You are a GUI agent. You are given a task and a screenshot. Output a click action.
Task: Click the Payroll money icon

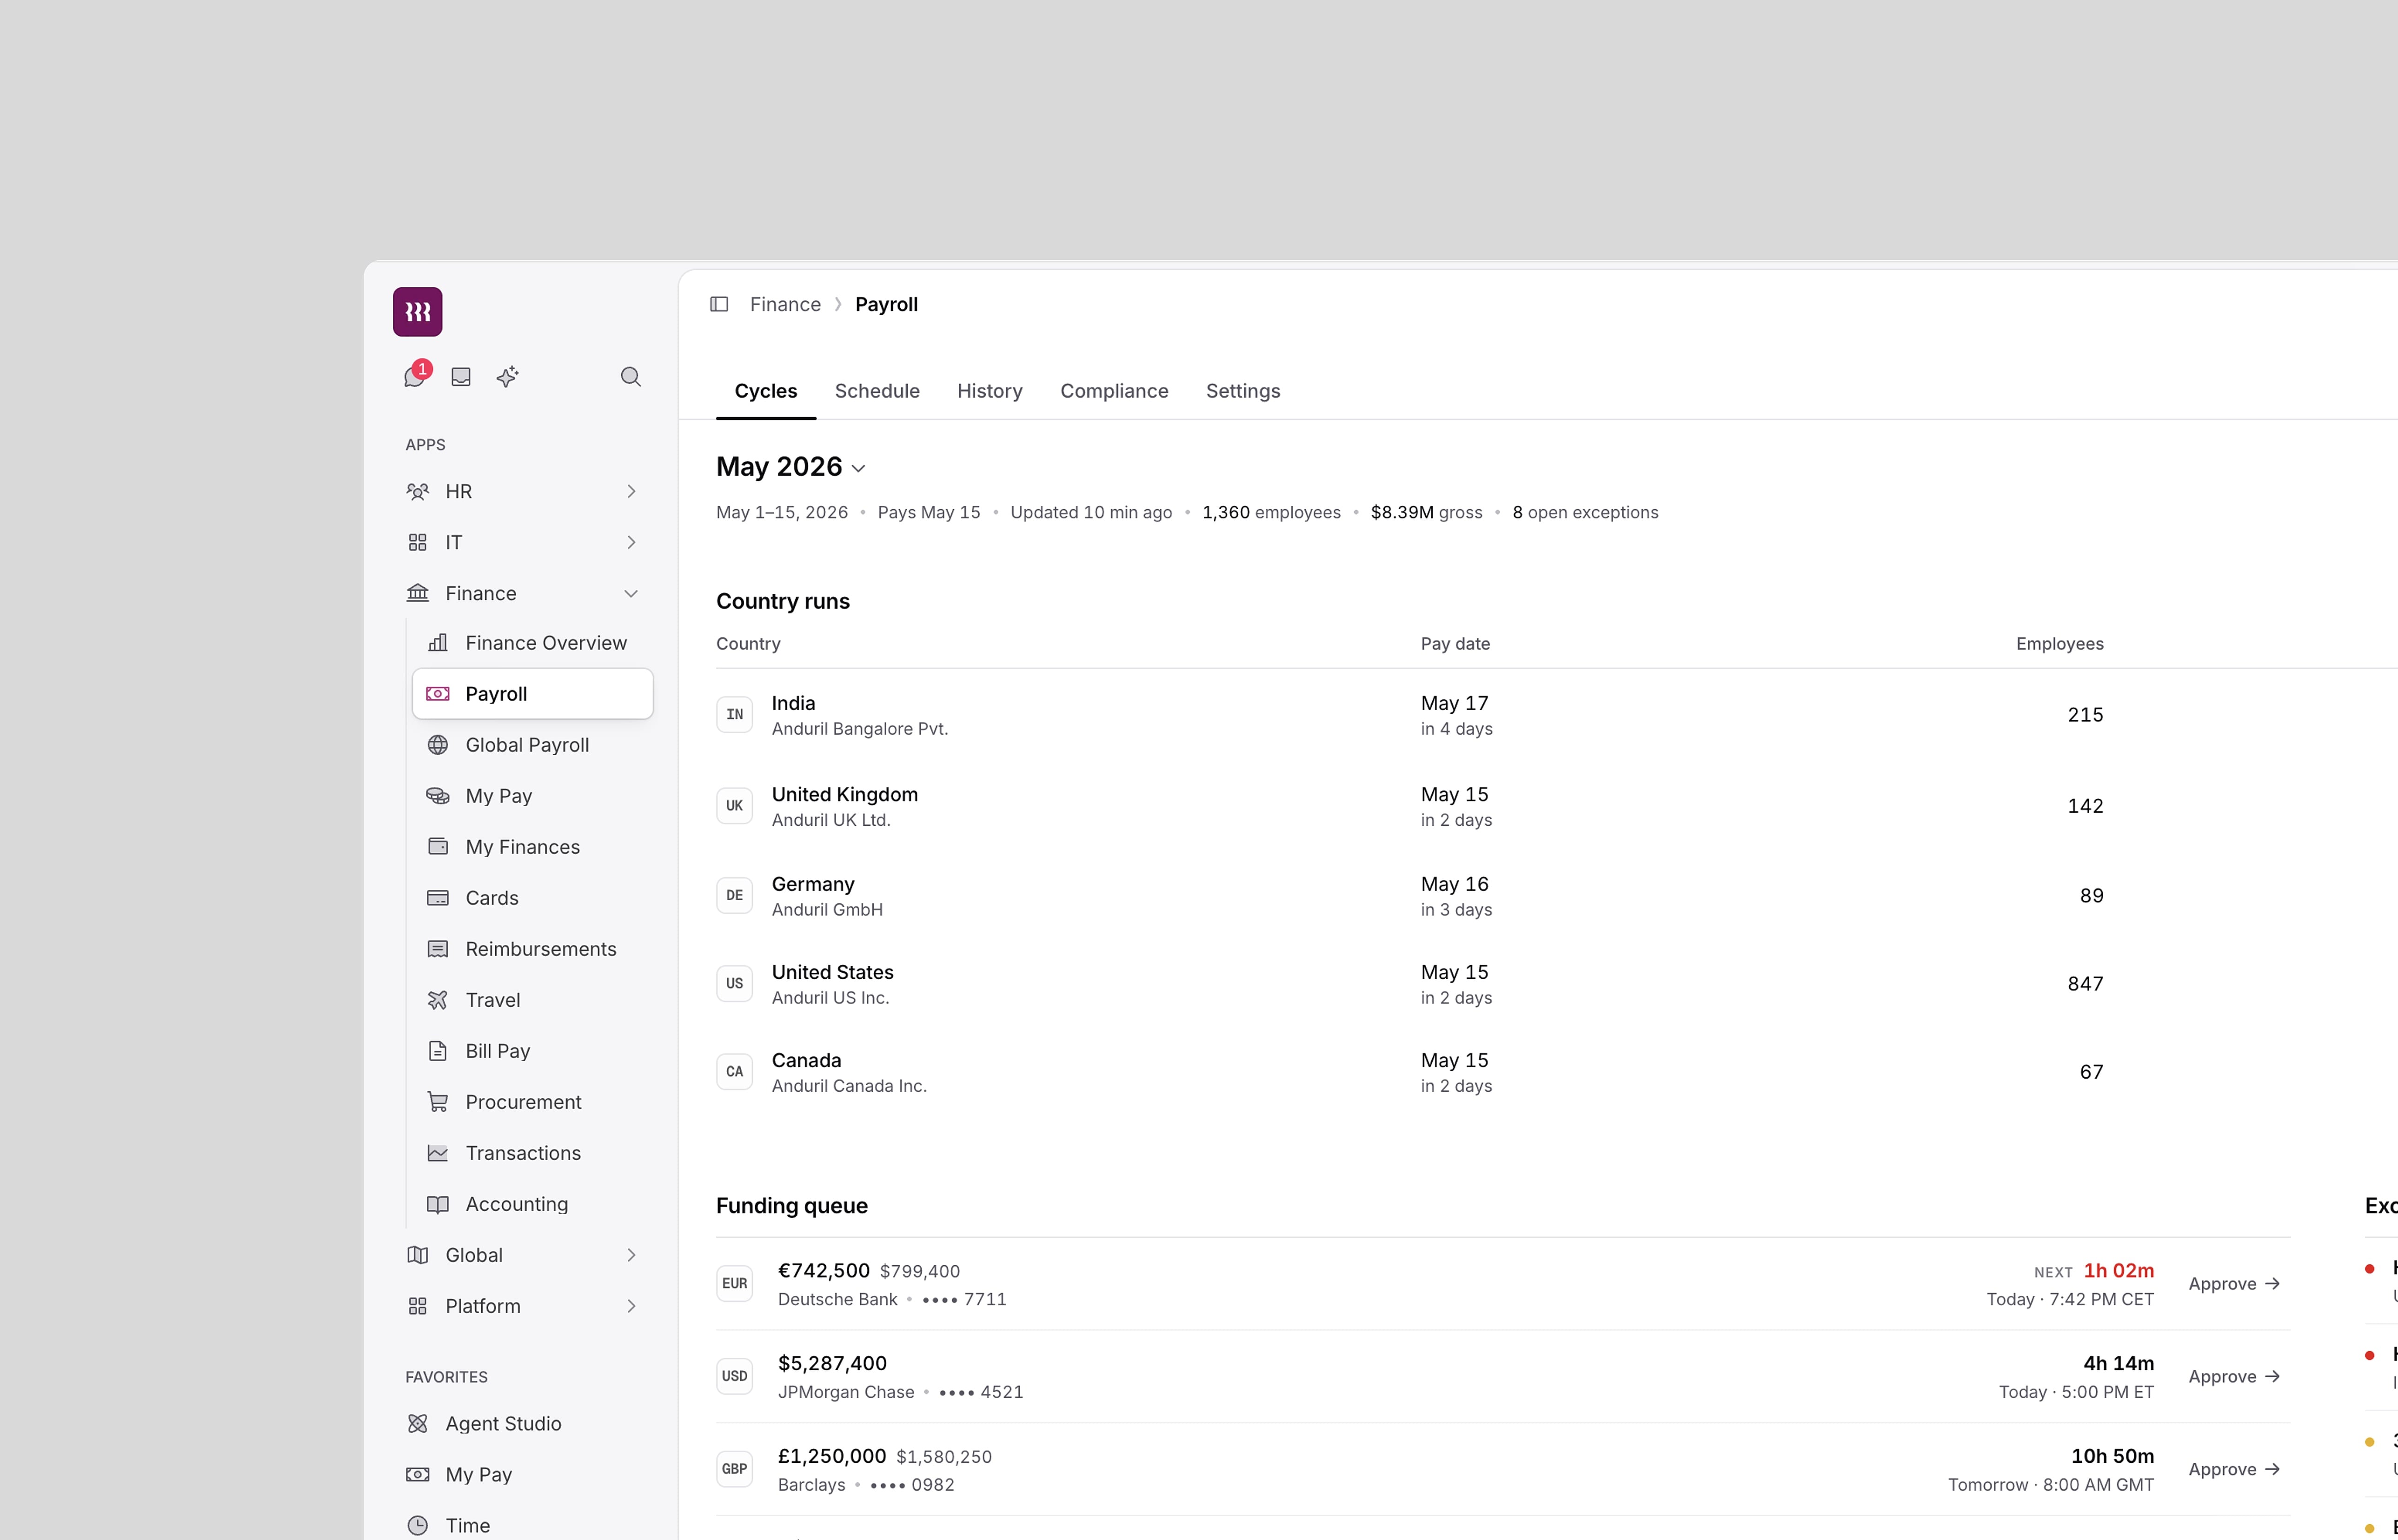[x=438, y=694]
